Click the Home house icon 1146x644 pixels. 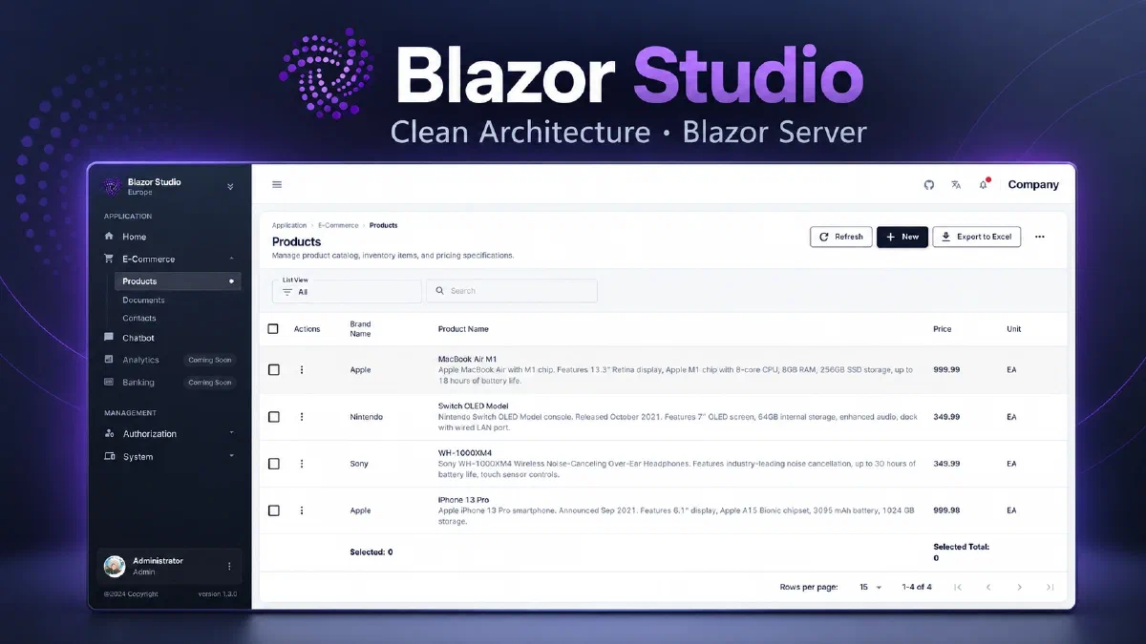109,237
